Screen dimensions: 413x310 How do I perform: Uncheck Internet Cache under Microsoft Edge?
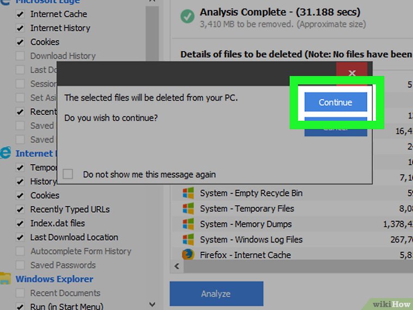click(20, 14)
